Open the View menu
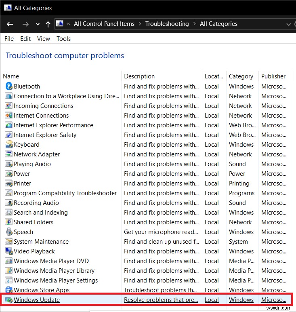Screen dimensions: 296x312 tap(44, 39)
